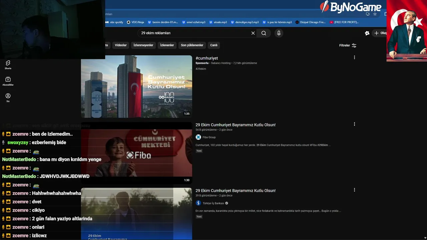This screenshot has height=240, width=427.
Task: Open Fiba Group's 29 Ekim video title
Action: pyautogui.click(x=236, y=125)
